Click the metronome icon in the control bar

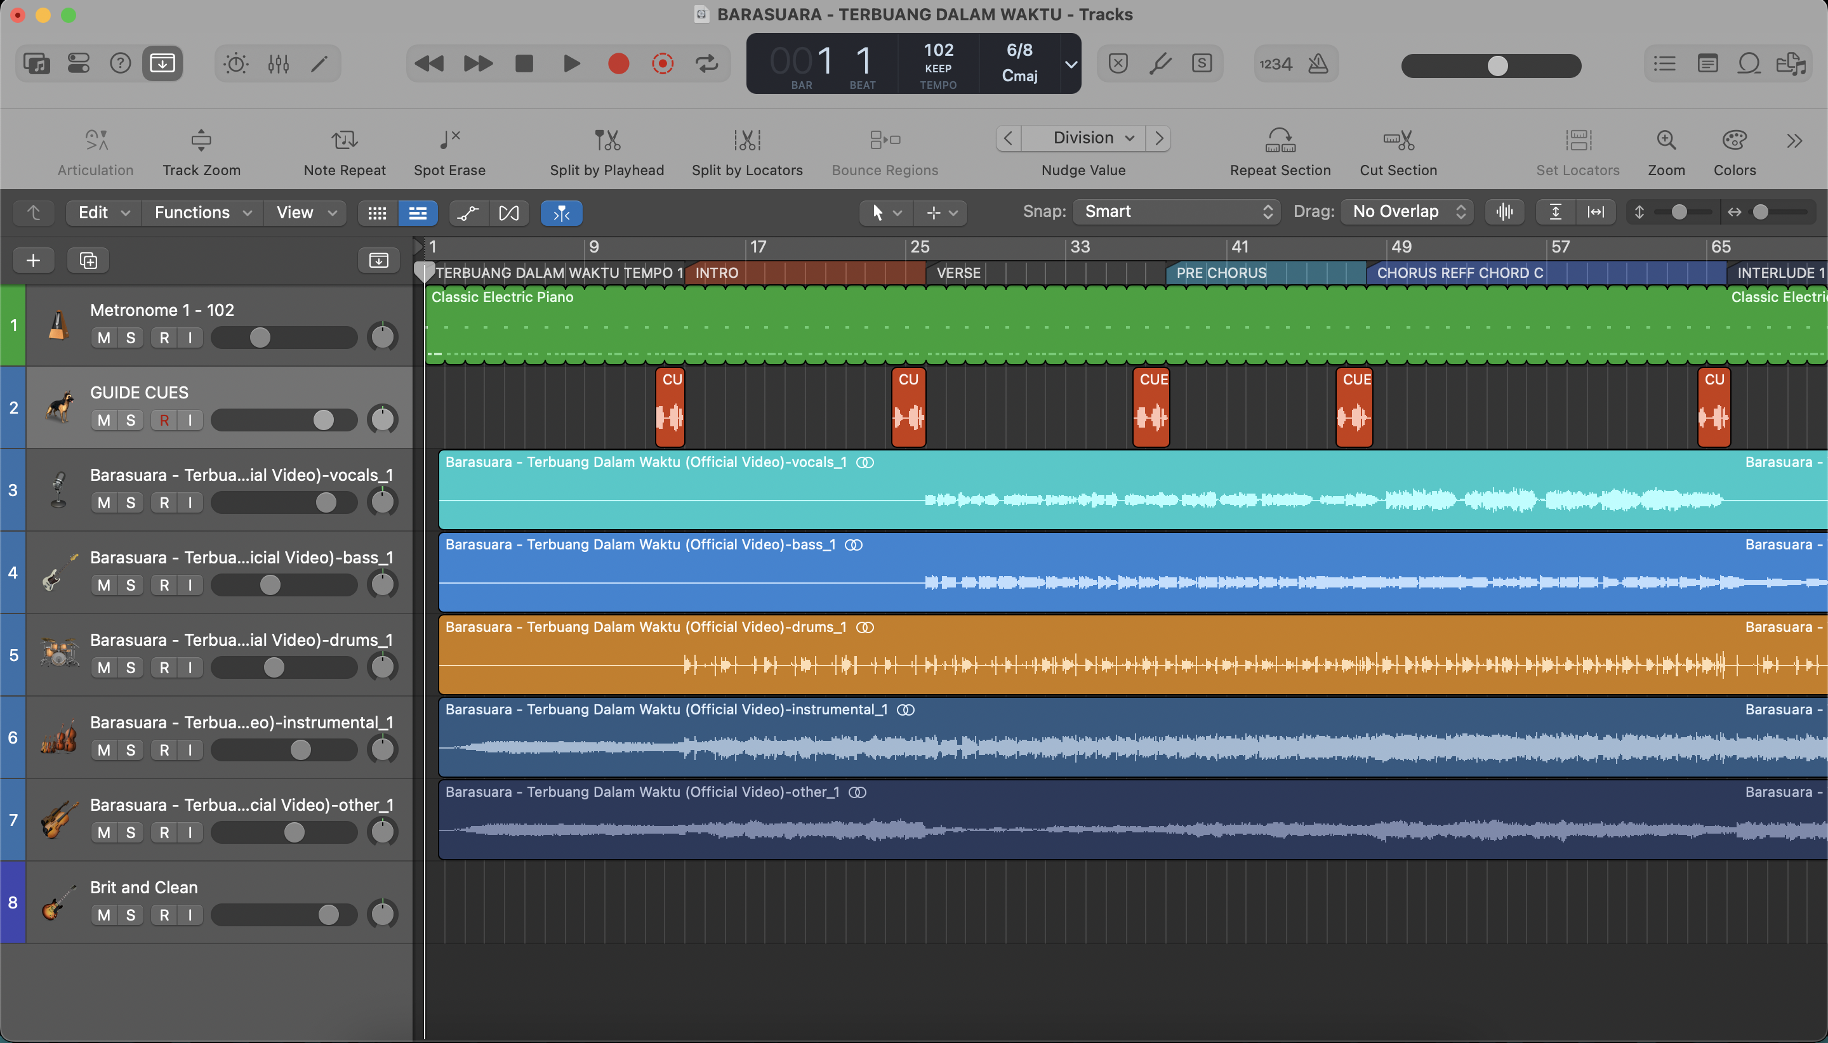pyautogui.click(x=1318, y=63)
